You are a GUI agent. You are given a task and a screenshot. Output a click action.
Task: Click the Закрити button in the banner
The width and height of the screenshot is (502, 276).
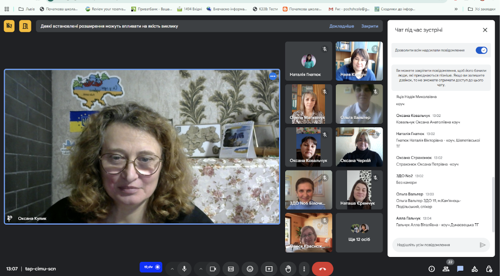[370, 26]
